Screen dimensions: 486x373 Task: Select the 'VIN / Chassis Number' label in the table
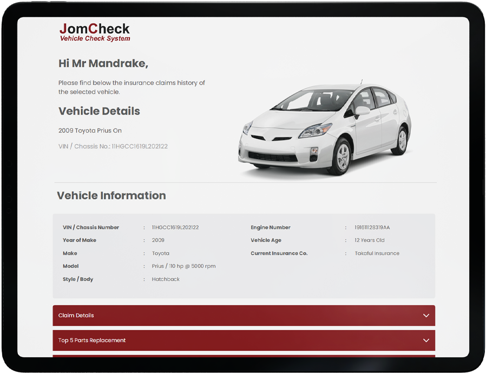91,227
